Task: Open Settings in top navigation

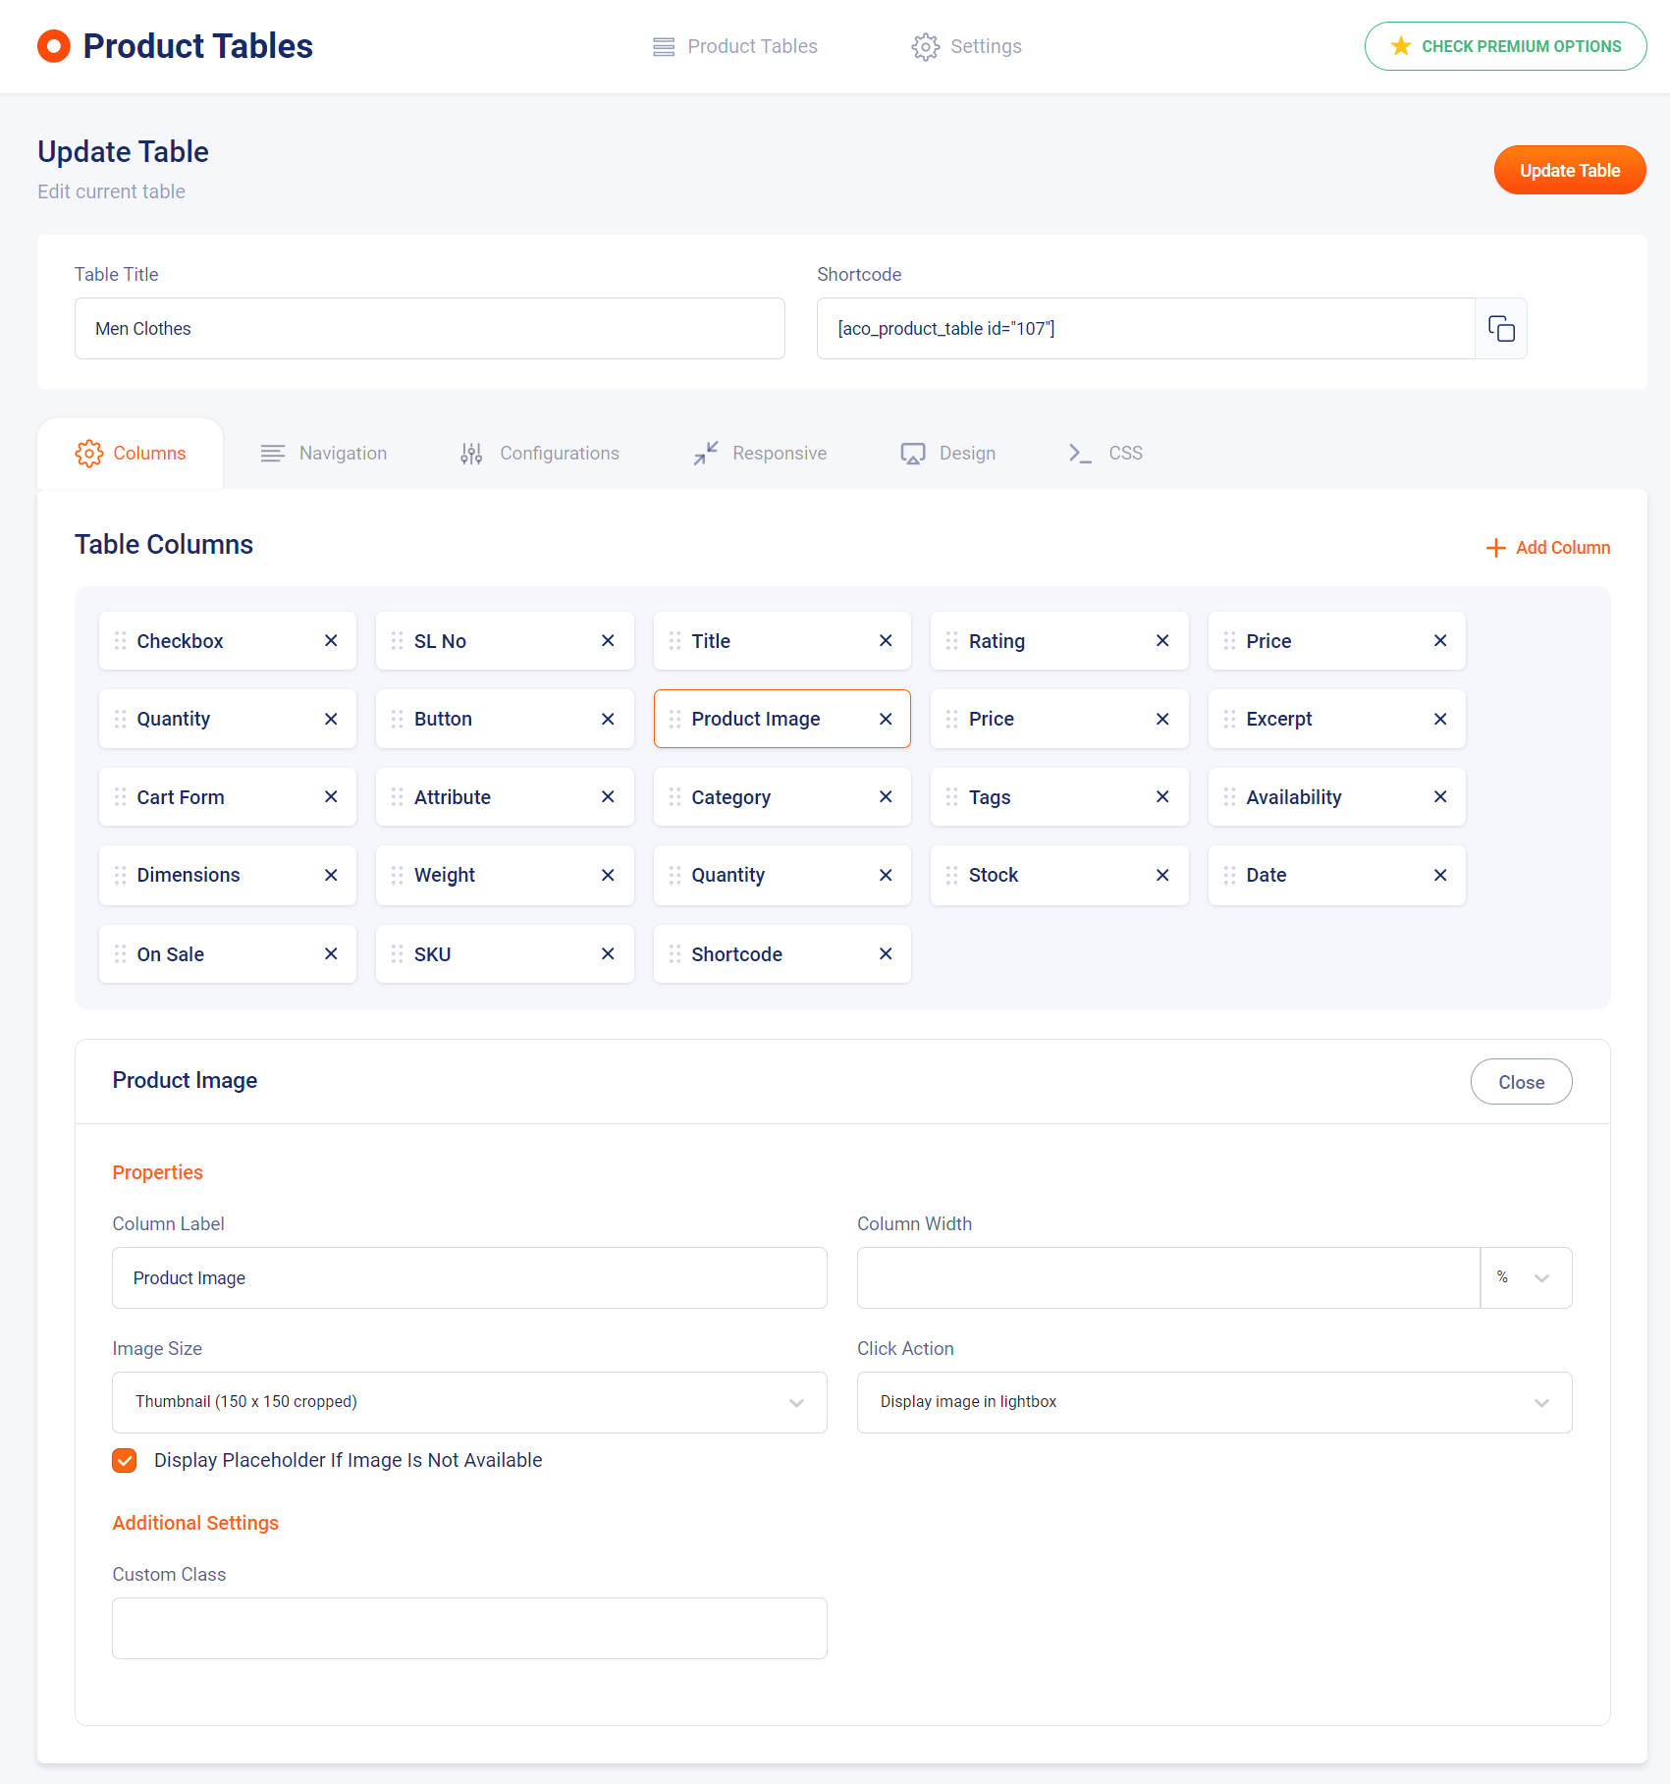Action: 967,46
